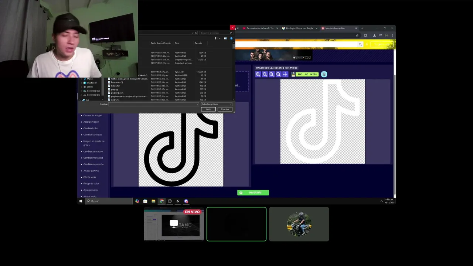Click the round cyan copy image icon
The height and width of the screenshot is (266, 473).
[324, 74]
